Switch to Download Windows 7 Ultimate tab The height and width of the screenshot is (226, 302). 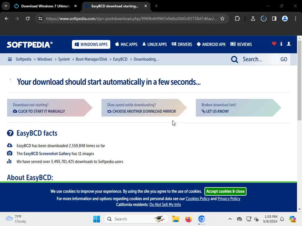45,6
